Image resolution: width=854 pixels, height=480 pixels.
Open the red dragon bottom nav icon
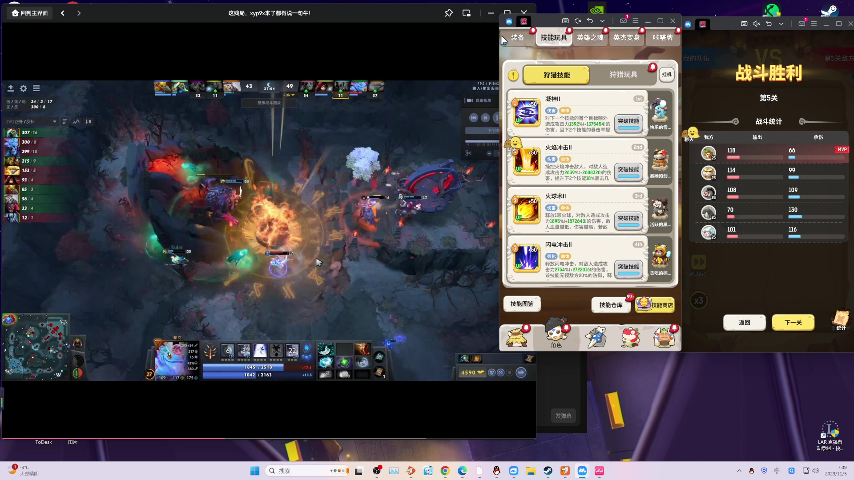pyautogui.click(x=630, y=337)
